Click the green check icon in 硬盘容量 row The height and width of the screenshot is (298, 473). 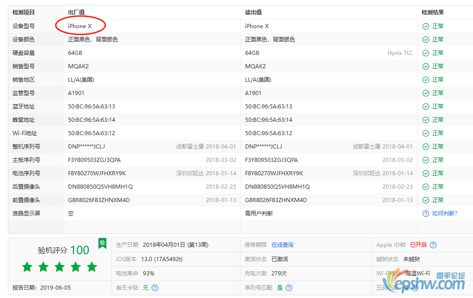(x=426, y=53)
